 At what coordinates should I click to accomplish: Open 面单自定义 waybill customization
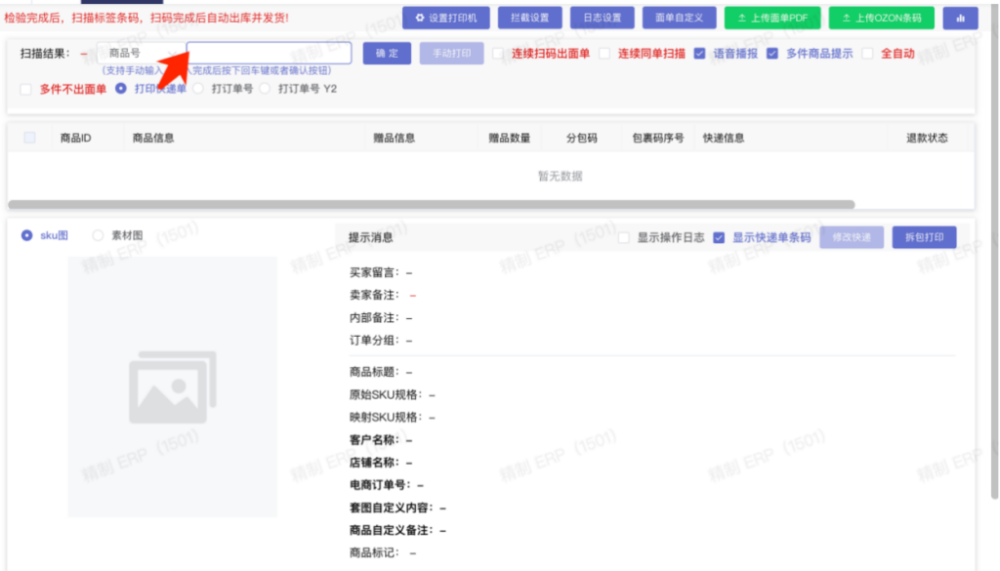(x=679, y=18)
